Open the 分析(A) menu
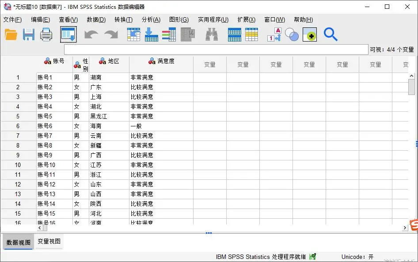The width and height of the screenshot is (418, 262). click(151, 19)
